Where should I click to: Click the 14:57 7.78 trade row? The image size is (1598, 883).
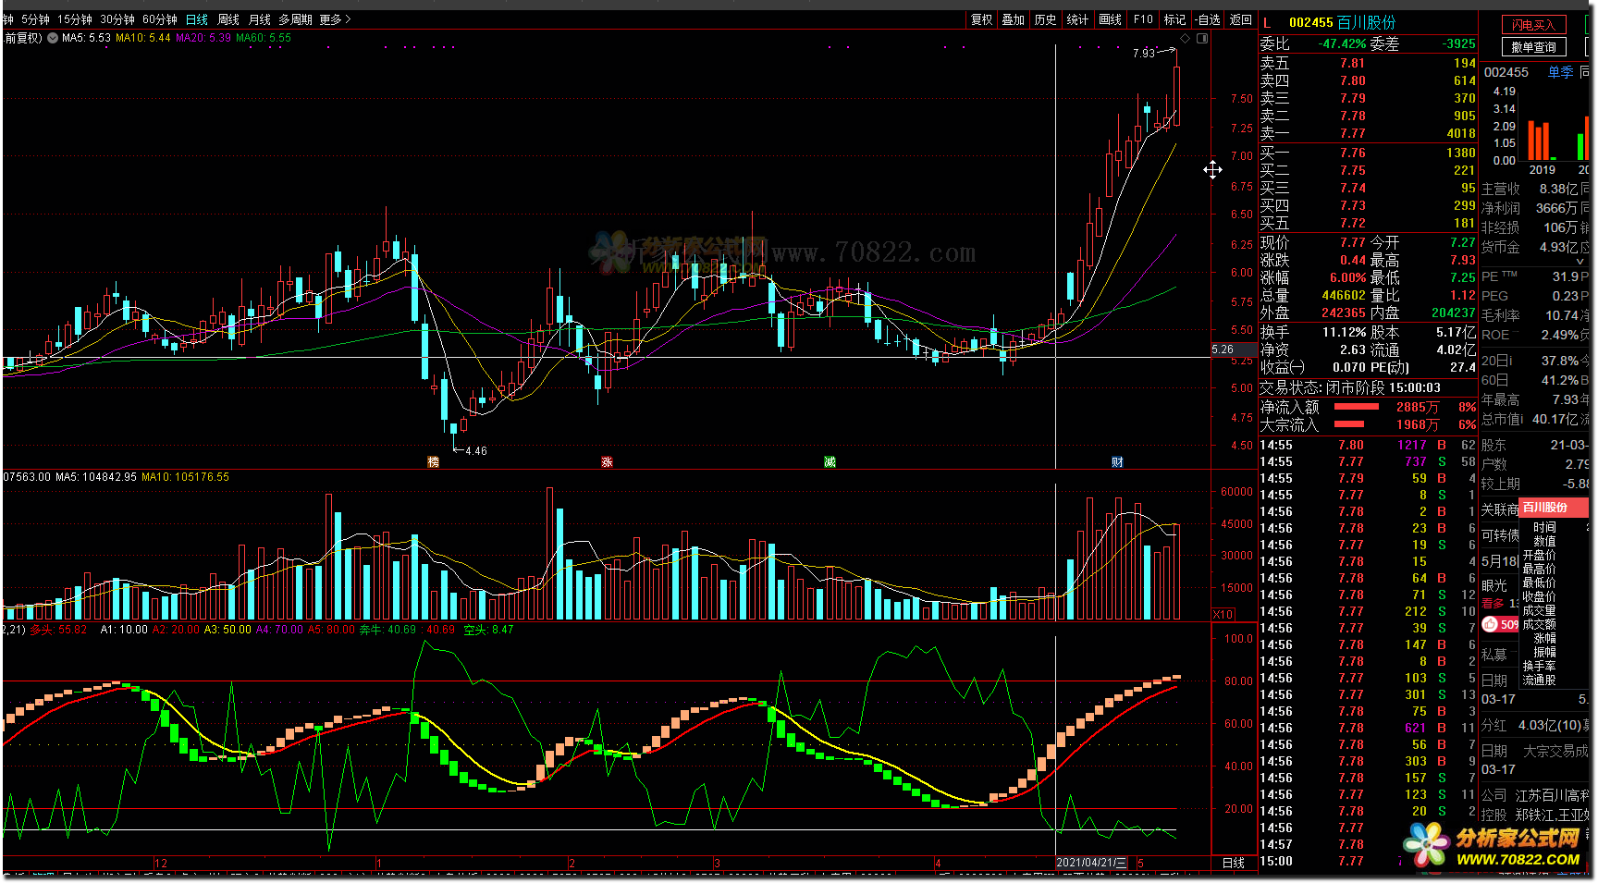1368,844
